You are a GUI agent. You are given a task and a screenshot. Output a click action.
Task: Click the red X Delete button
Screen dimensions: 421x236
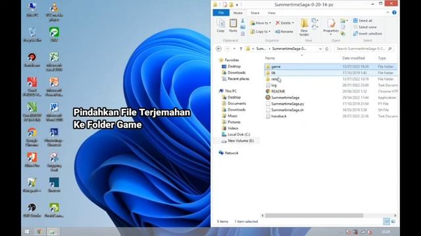click(x=285, y=23)
